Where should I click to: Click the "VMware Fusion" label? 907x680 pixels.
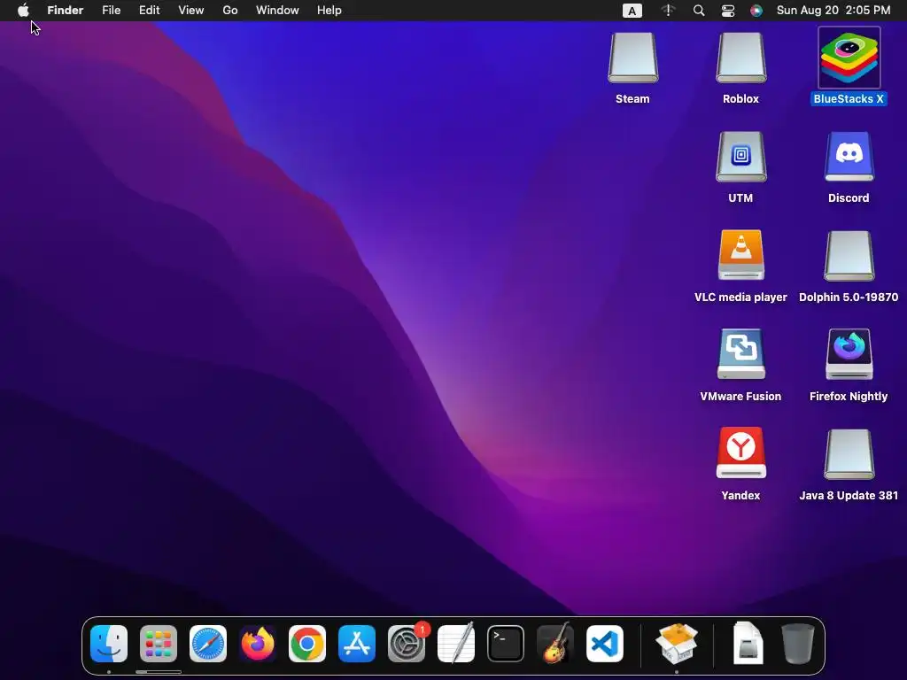click(741, 397)
